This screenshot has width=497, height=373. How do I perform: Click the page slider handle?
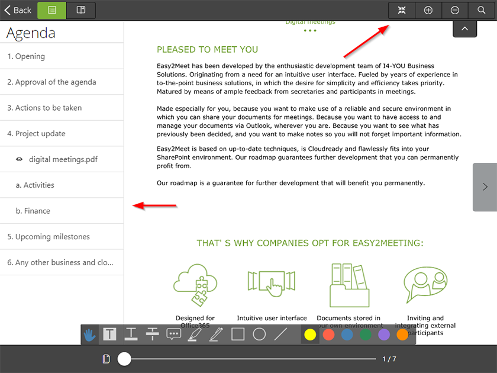point(124,359)
